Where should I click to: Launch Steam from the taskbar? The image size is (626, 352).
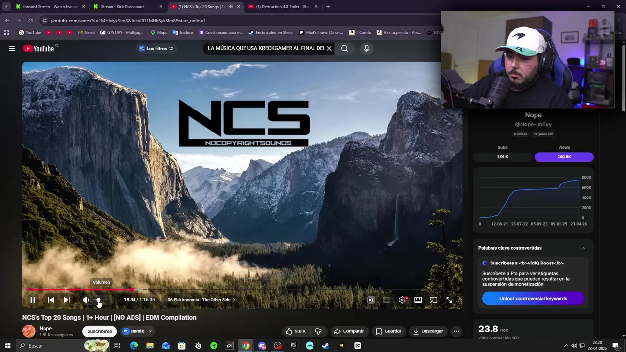325,346
